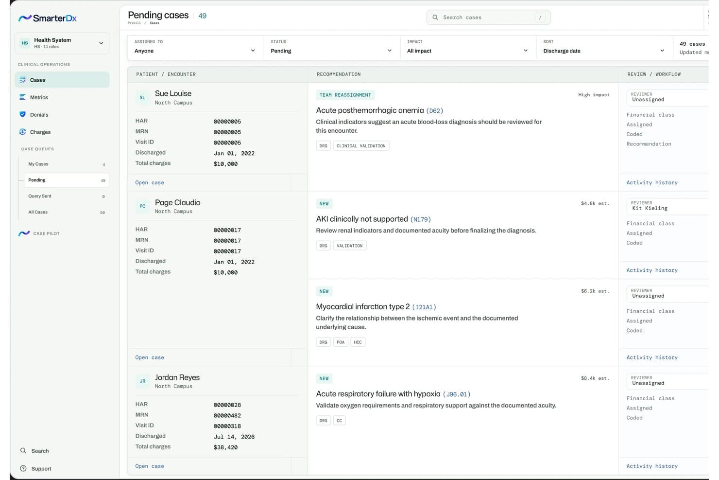
Task: Click the Validation tag on AKI row
Action: (350, 246)
